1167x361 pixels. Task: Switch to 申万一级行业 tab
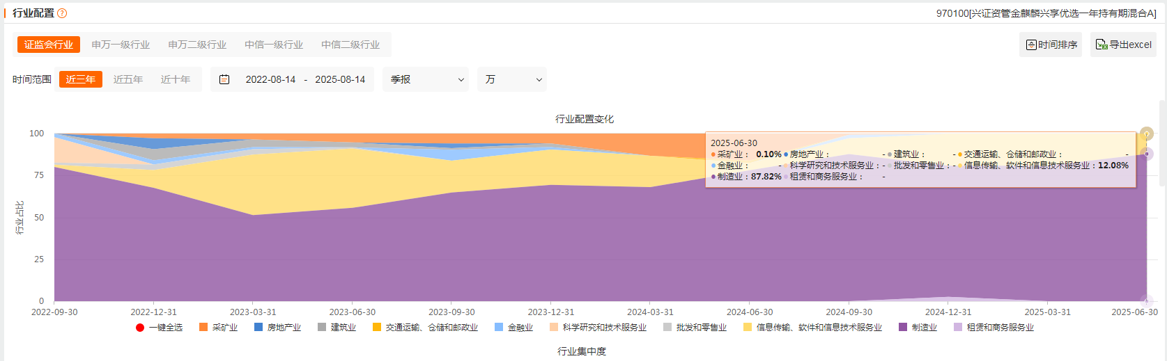(x=121, y=45)
